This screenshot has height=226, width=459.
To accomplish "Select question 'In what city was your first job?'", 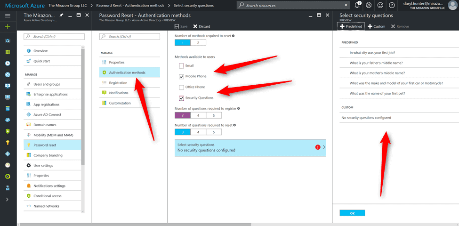I will point(399,53).
